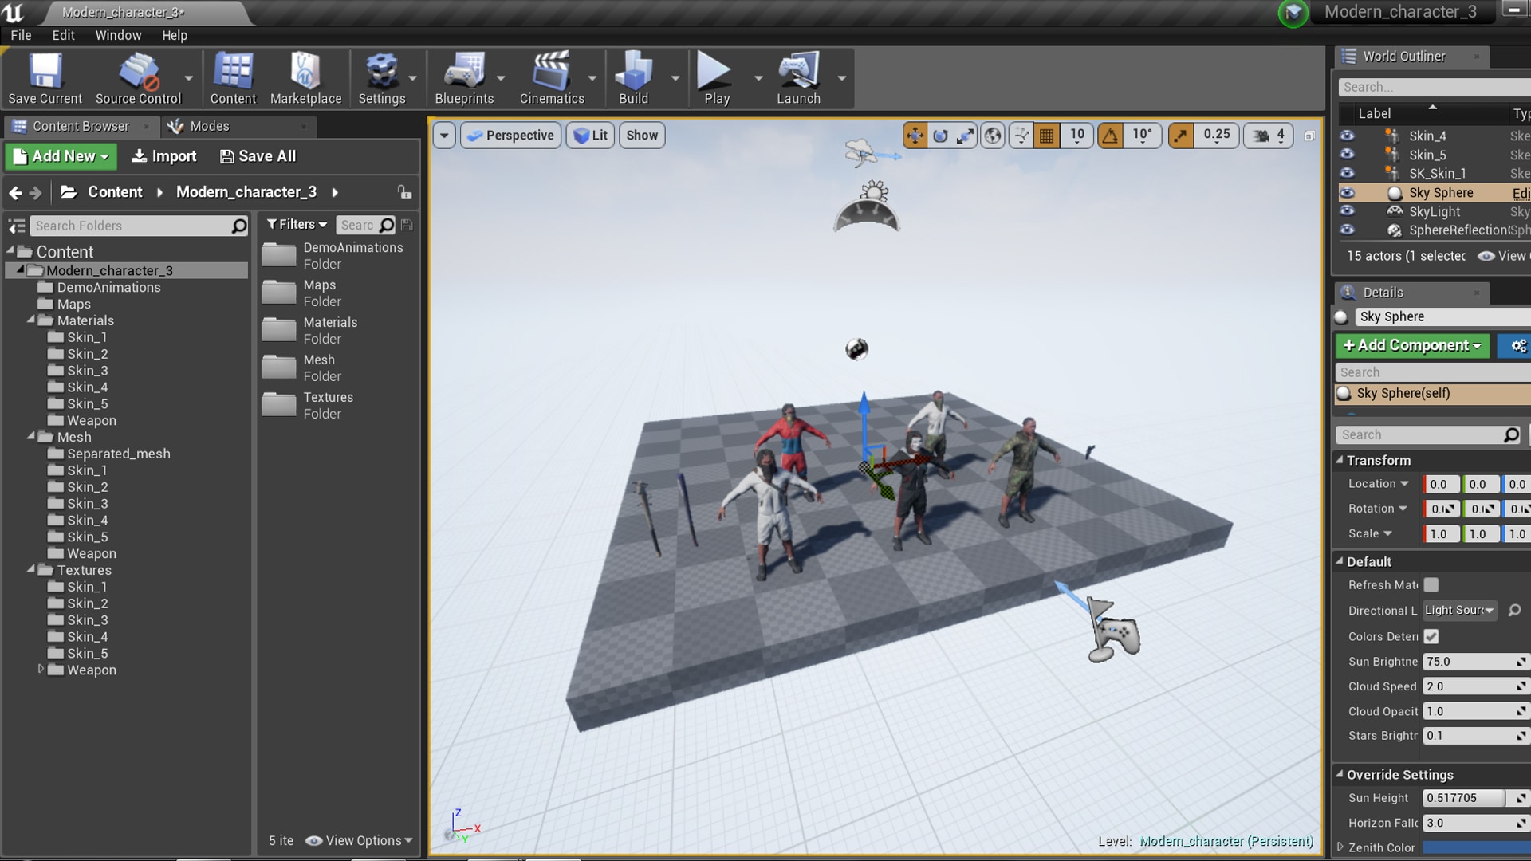Select the translate gizmo tool in the viewport
1531x861 pixels.
(915, 136)
